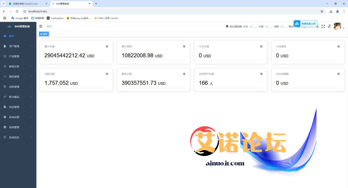
Task: Click the notification bell icon
Action: [227, 26]
